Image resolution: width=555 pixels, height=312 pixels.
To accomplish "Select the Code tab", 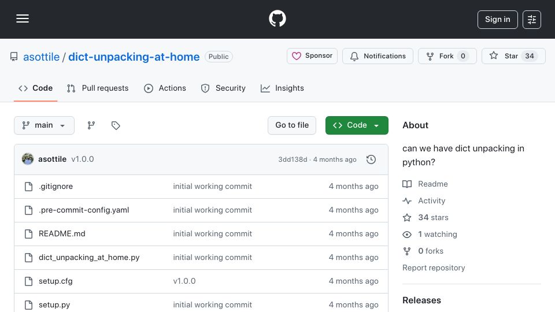I will [x=35, y=88].
